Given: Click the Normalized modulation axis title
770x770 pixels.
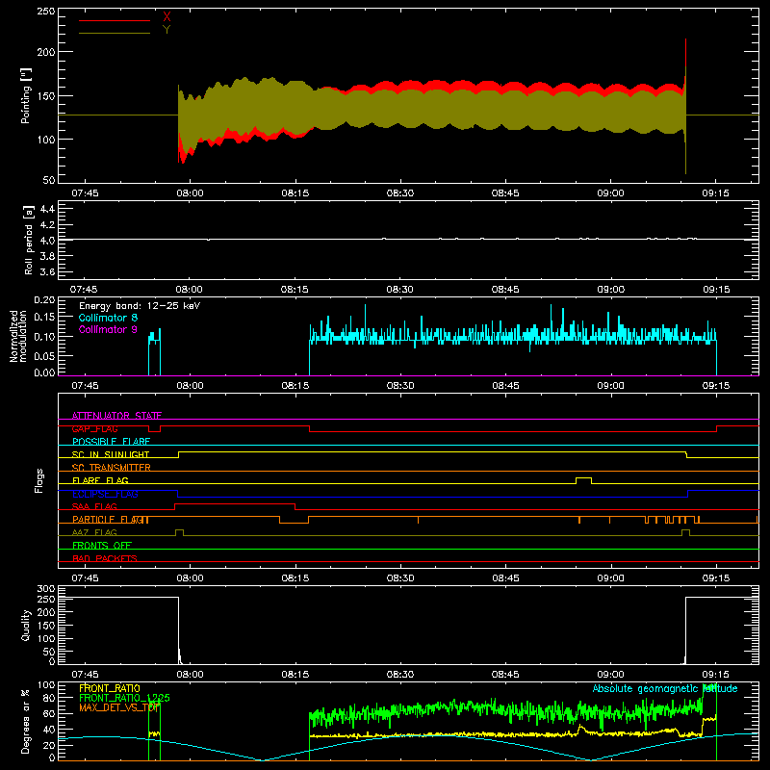Looking at the screenshot, I should [18, 336].
